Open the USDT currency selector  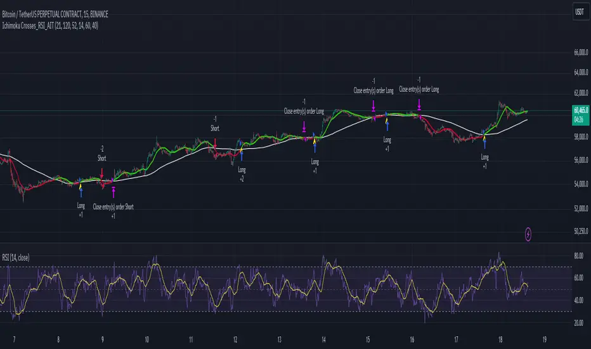pos(580,11)
